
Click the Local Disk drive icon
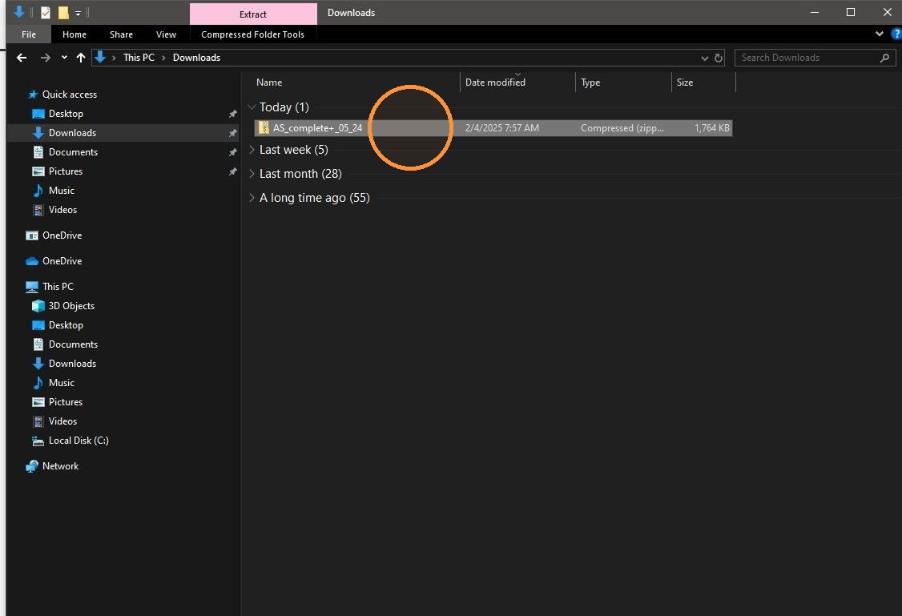coord(38,441)
